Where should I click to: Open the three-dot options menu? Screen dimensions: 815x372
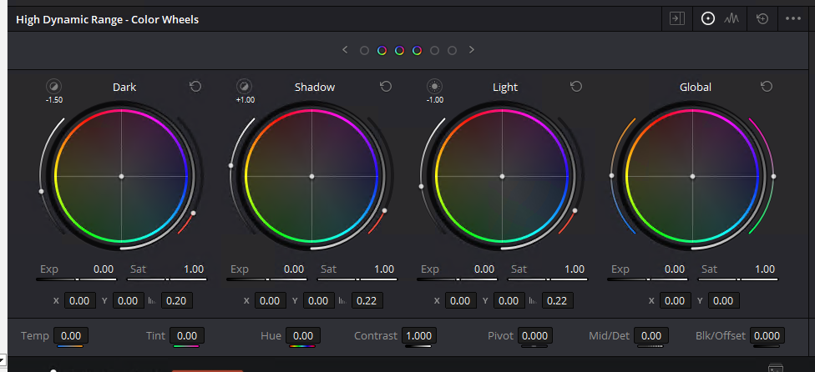point(792,18)
